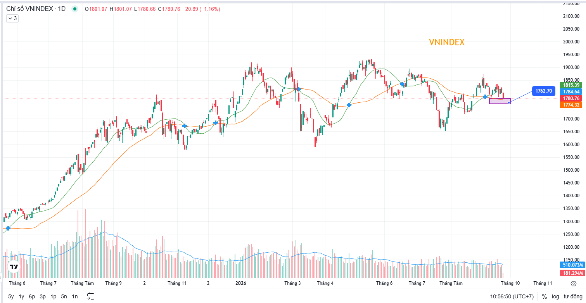Image resolution: width=586 pixels, height=303 pixels.
Task: Click the purple highlighted rectangle zone
Action: (x=500, y=101)
